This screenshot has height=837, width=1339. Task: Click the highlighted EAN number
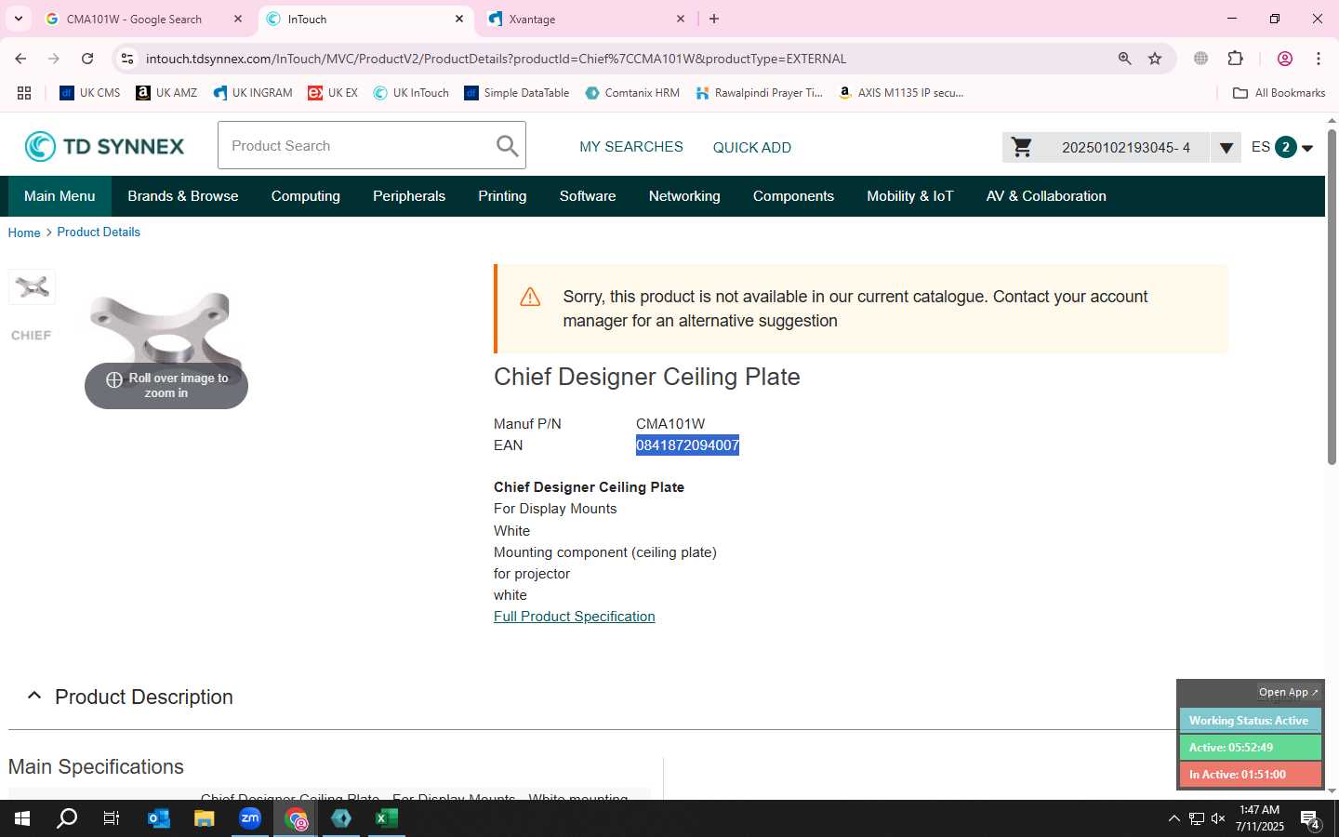tap(688, 445)
